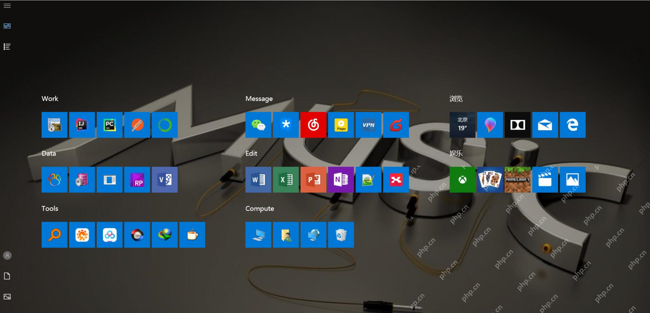Launch PowerPoint tile

(x=314, y=180)
